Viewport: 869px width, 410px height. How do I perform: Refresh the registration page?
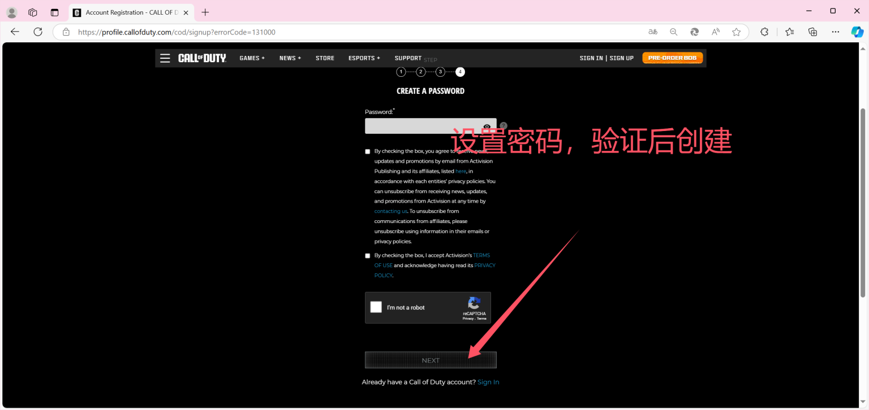38,32
